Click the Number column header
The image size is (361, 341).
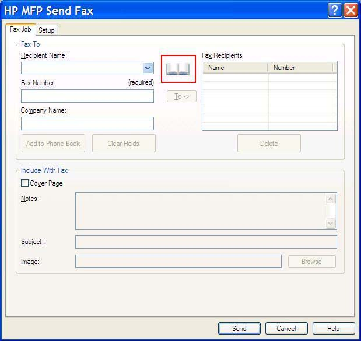pyautogui.click(x=300, y=68)
